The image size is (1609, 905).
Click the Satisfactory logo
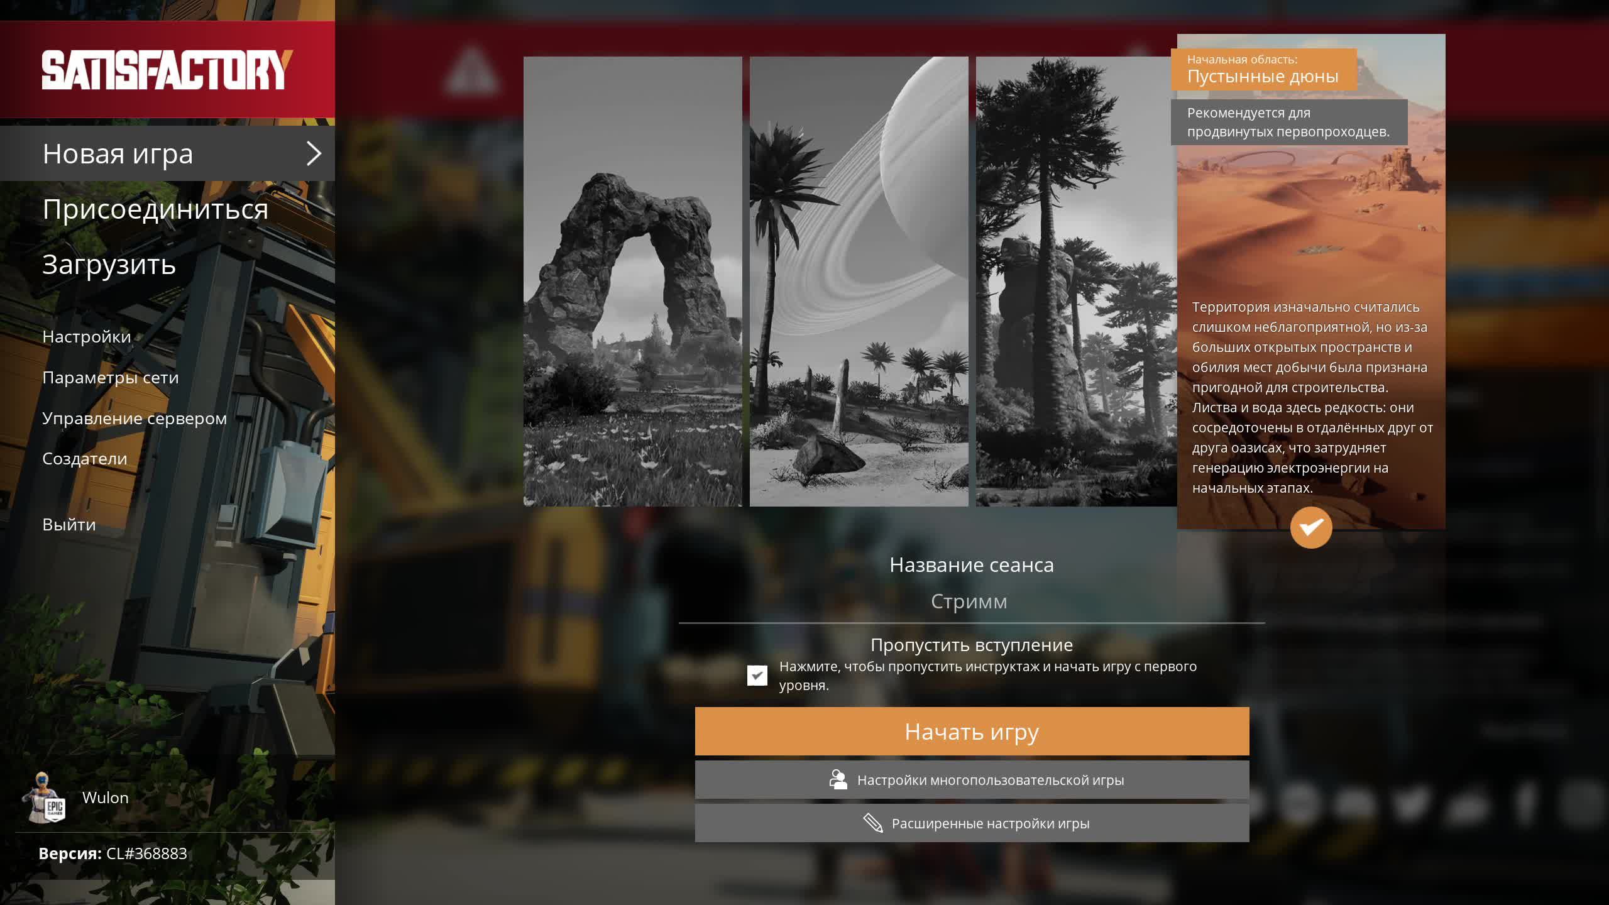(x=167, y=70)
